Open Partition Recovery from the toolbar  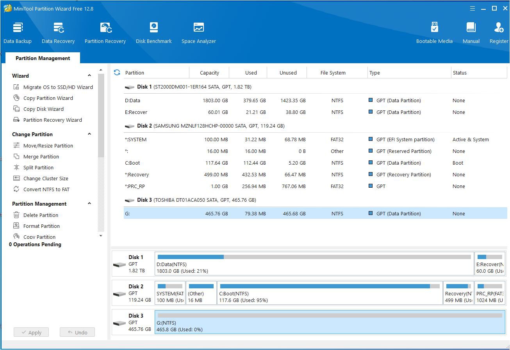(105, 33)
